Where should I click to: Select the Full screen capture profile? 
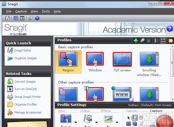122,62
